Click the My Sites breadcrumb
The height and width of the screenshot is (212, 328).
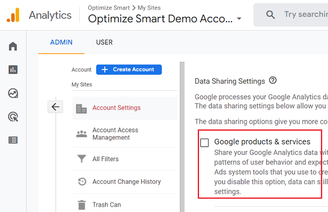[149, 8]
